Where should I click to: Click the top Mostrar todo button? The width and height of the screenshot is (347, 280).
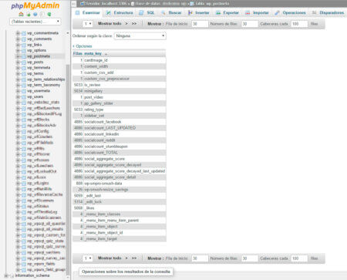click(109, 24)
